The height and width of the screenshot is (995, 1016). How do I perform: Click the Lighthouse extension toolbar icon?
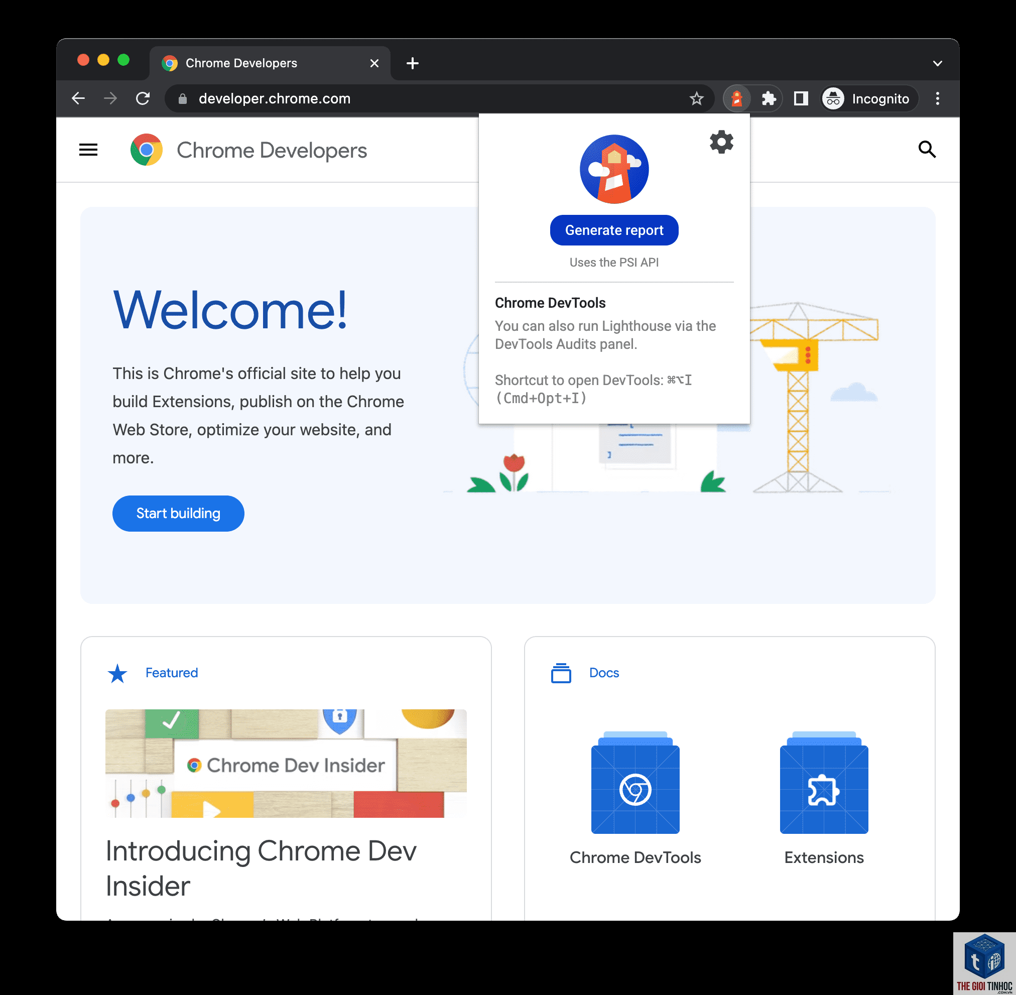click(x=737, y=98)
